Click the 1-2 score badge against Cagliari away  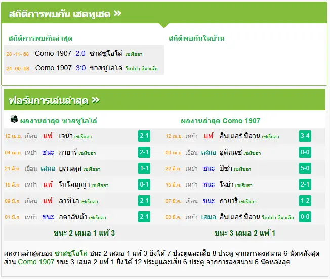pos(305,201)
